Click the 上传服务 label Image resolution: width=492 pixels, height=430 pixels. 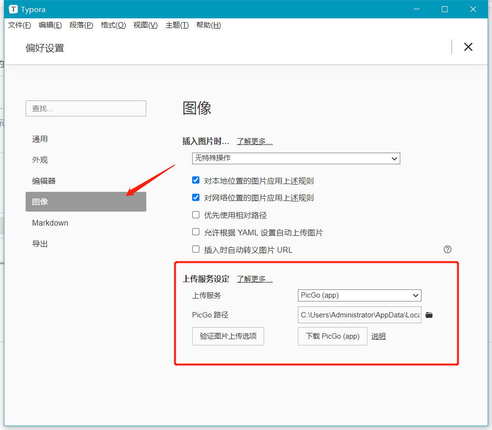pyautogui.click(x=207, y=296)
